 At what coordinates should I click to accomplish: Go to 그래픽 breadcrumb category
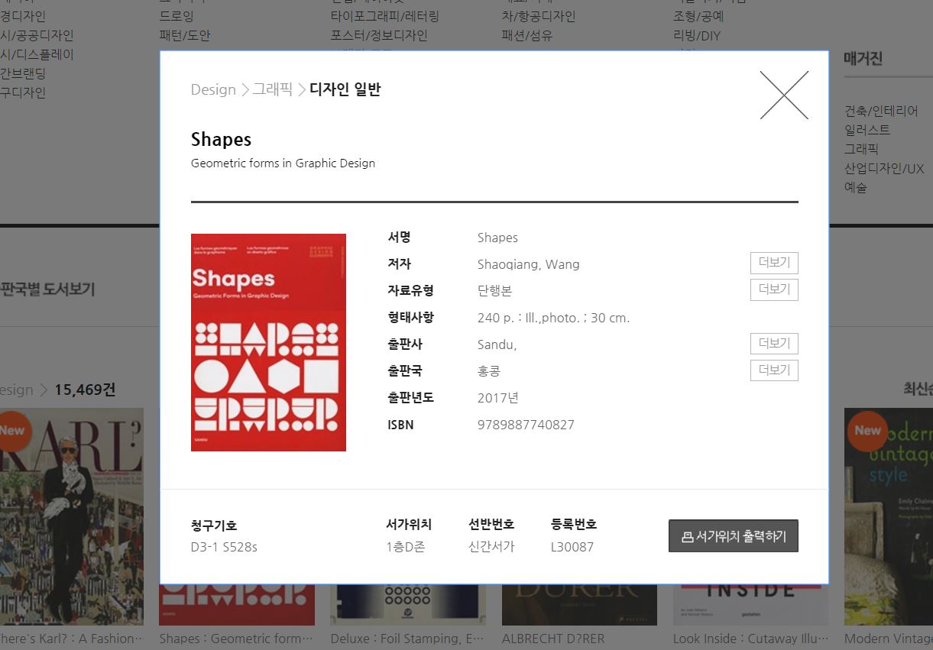pos(273,89)
